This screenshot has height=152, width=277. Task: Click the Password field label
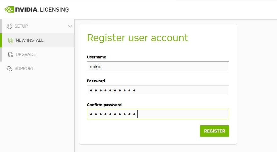[96, 81]
